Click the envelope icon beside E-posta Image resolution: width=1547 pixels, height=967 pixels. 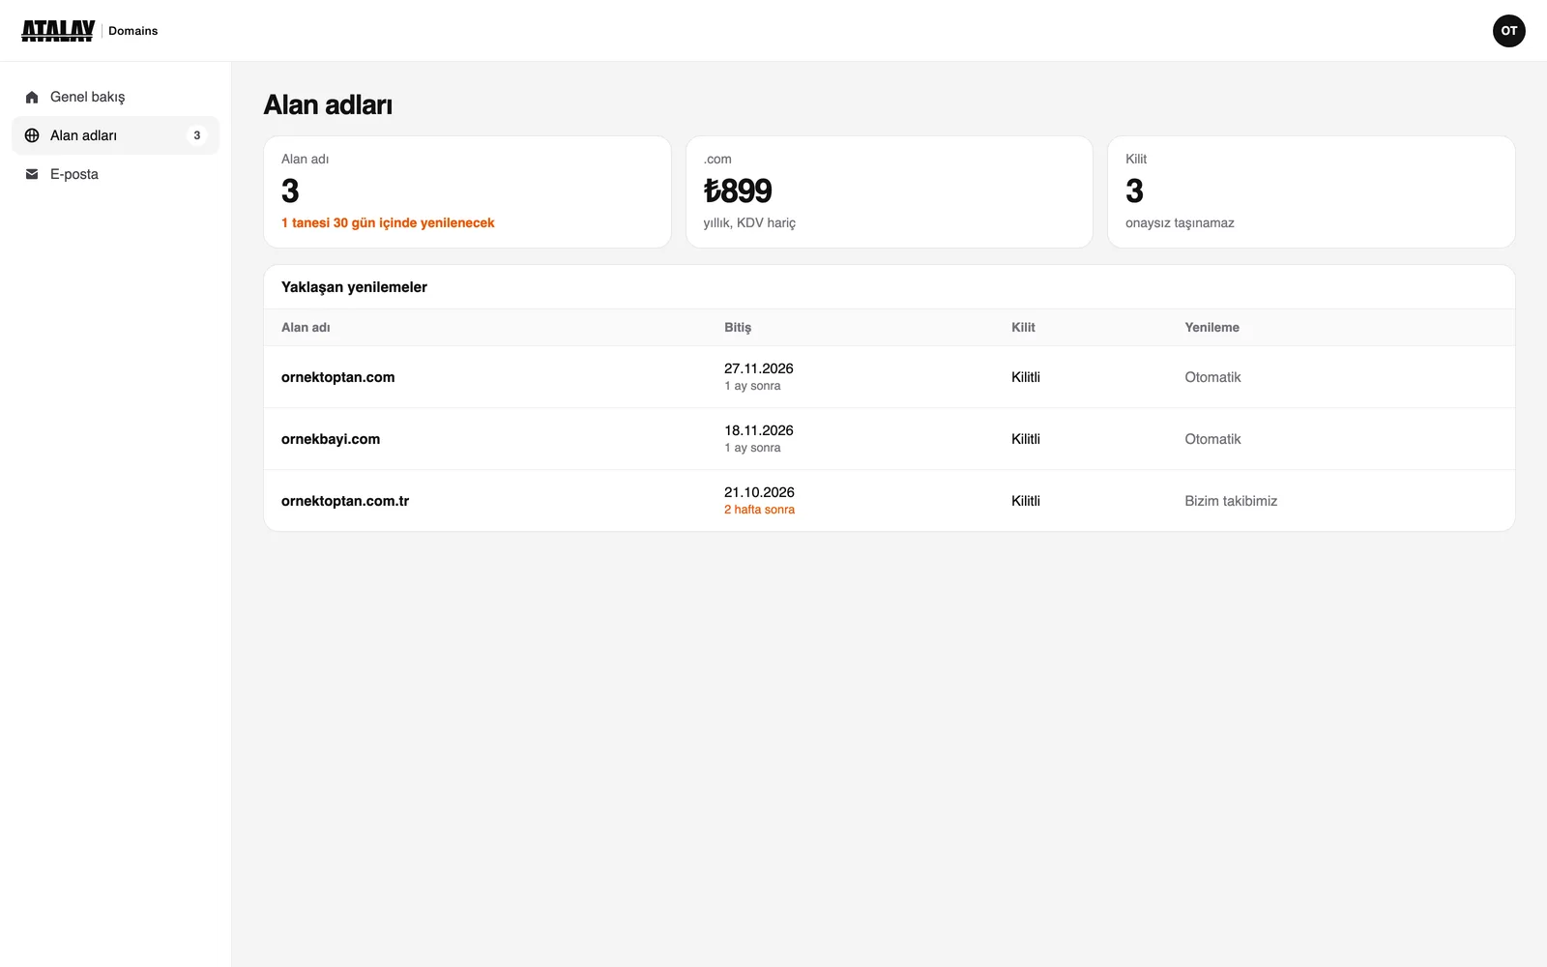[32, 174]
